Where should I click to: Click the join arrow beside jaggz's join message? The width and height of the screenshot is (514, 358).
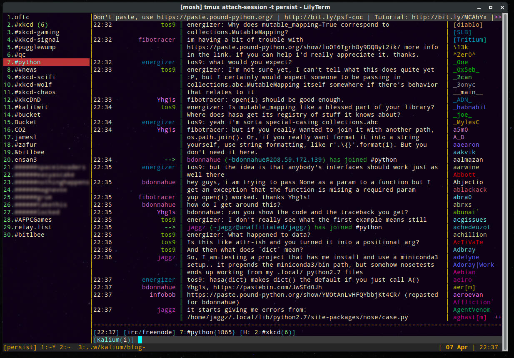(170, 227)
